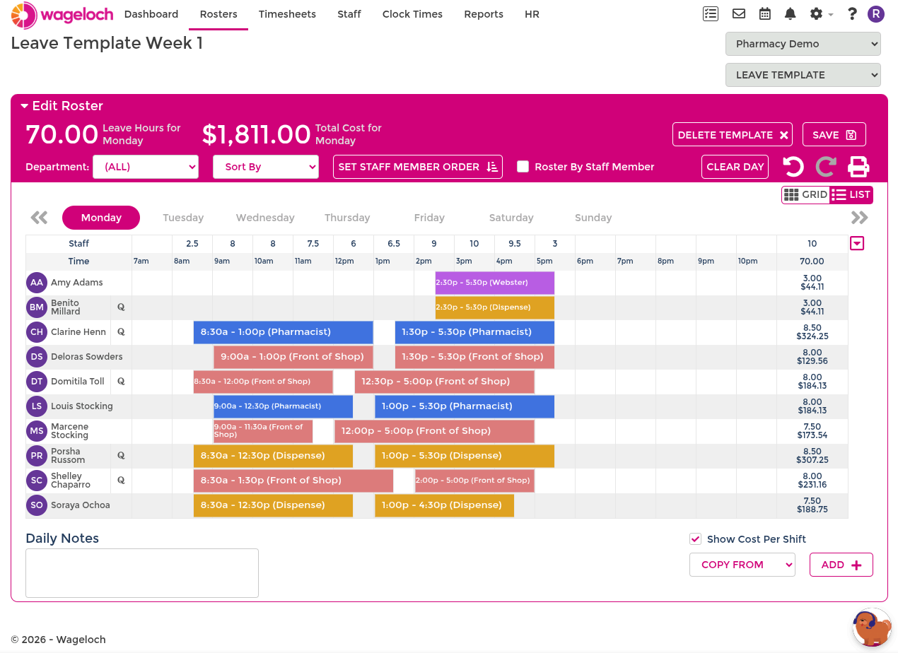Click DELETE TEMPLATE button
Screen dimensions: 898x653
click(x=733, y=135)
